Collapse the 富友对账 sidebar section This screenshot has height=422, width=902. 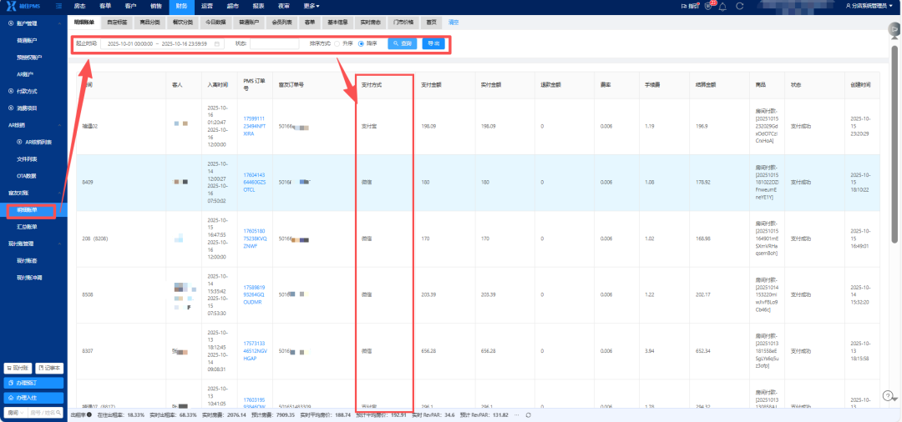61,193
